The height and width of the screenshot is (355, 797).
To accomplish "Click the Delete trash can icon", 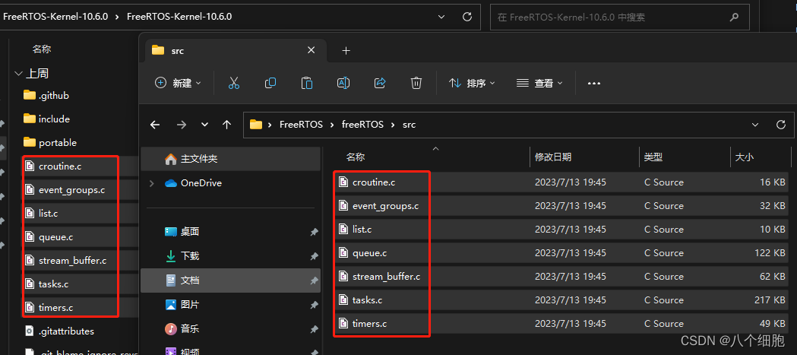I will [416, 83].
